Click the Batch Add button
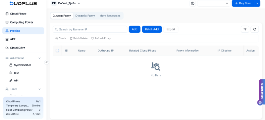 coord(152,29)
